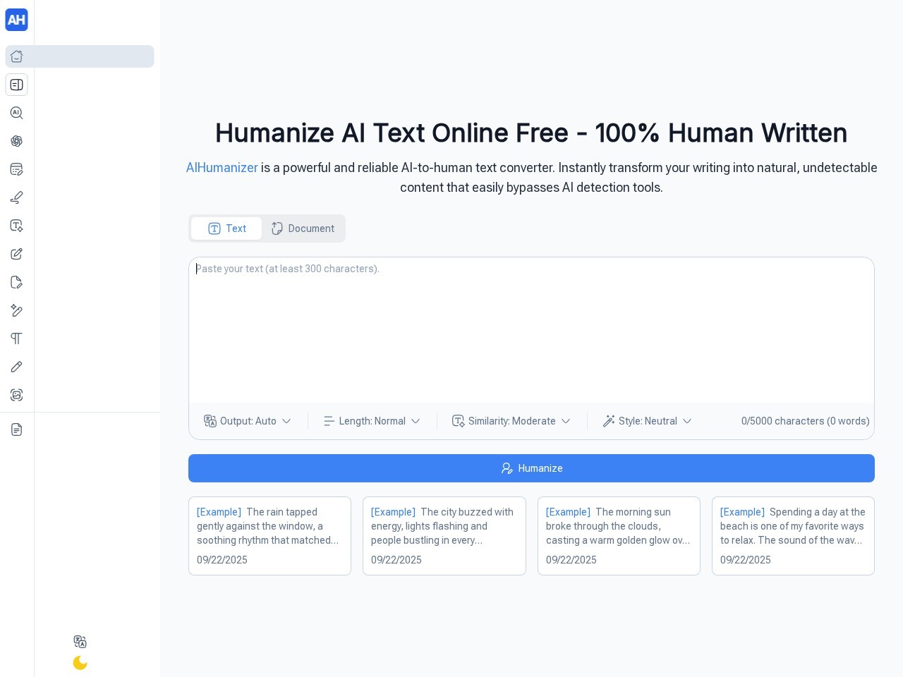The width and height of the screenshot is (903, 677).
Task: Load the 'The city buzzed' example card
Action: [x=444, y=536]
